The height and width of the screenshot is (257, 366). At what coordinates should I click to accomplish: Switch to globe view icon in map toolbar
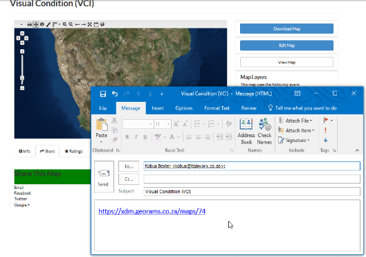click(x=102, y=24)
